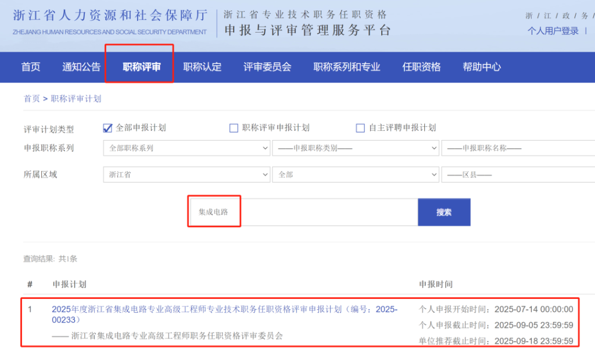Switch to the 首页 navigation tab
The height and width of the screenshot is (353, 595).
30,67
